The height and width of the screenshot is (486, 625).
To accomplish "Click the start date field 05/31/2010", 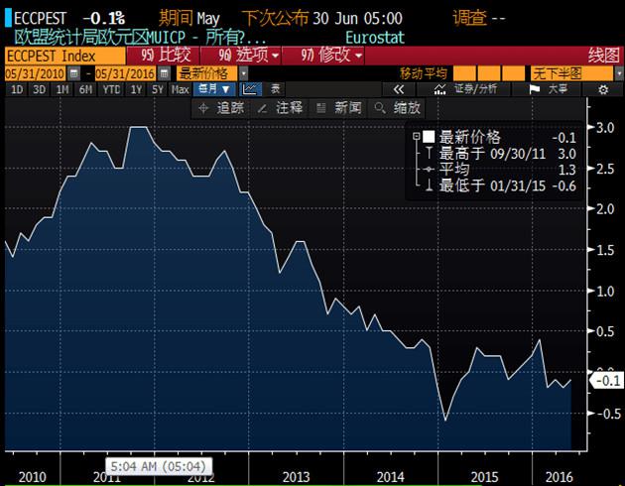I will (x=36, y=73).
